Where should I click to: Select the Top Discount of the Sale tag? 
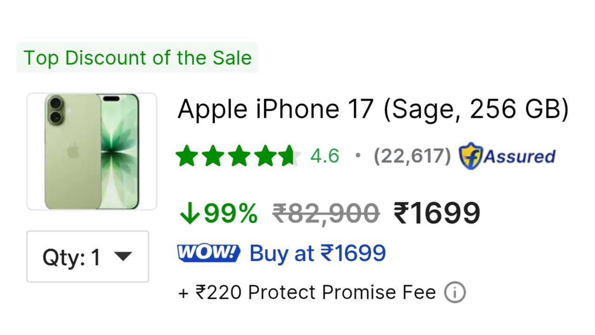pyautogui.click(x=137, y=58)
